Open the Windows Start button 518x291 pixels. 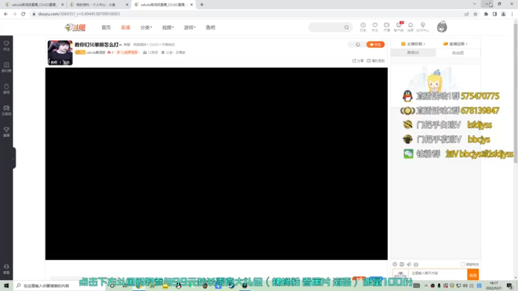click(x=6, y=286)
